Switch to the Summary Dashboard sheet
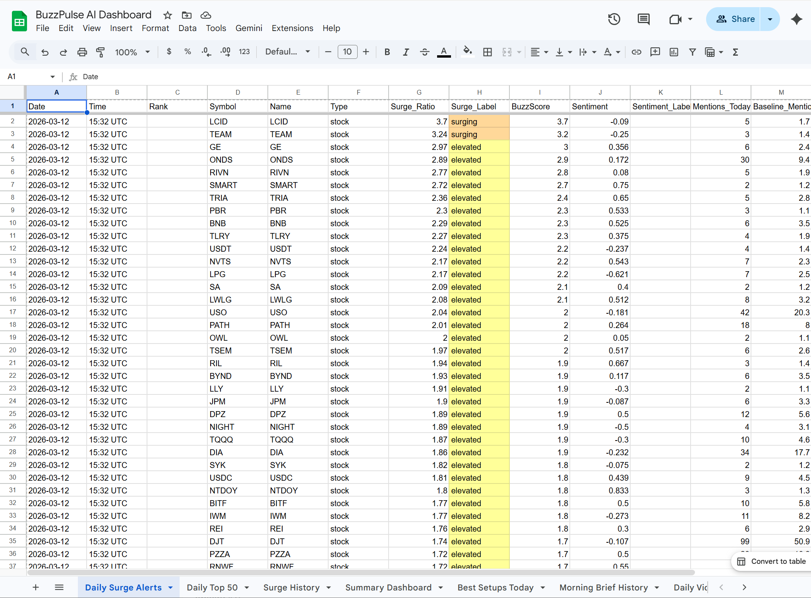Viewport: 811px width, 598px height. 389,587
